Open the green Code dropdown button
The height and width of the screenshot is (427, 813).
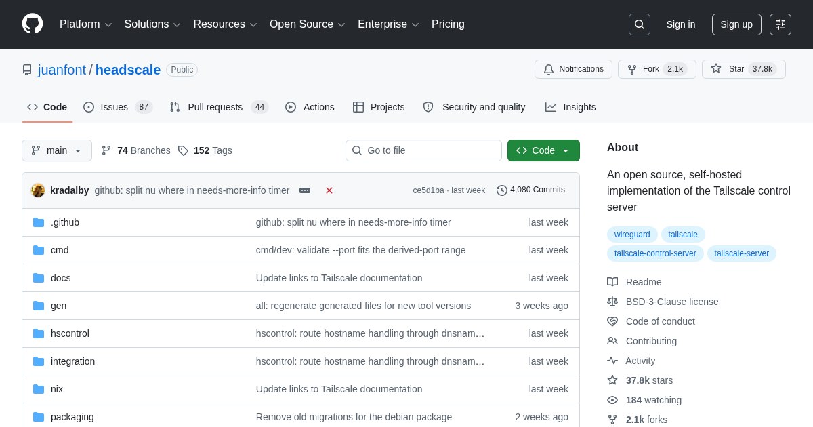click(x=543, y=150)
